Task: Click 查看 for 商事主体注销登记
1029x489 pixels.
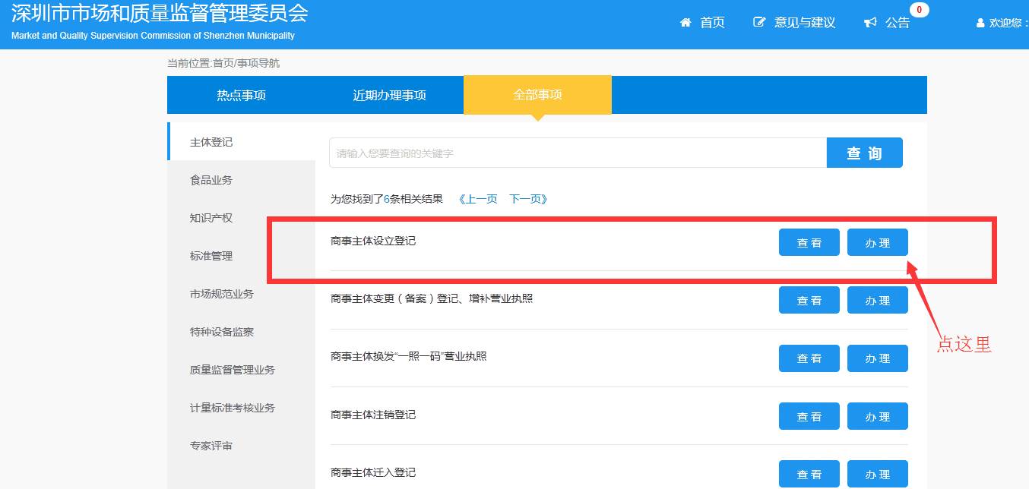Action: click(x=809, y=415)
